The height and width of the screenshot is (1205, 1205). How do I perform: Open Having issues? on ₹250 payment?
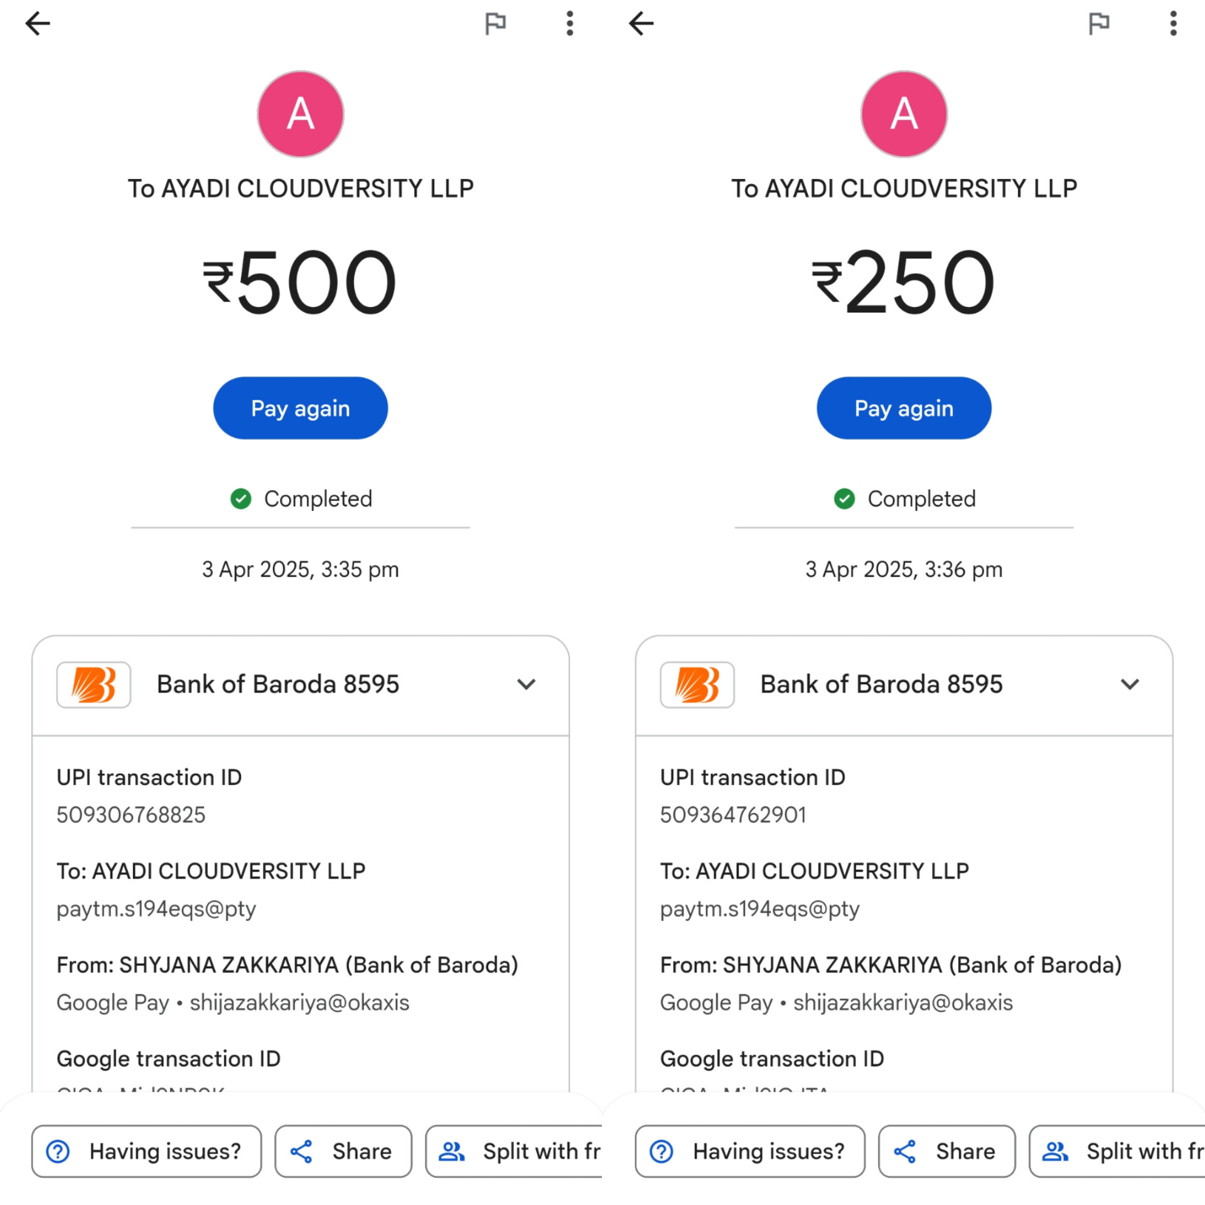pyautogui.click(x=749, y=1151)
